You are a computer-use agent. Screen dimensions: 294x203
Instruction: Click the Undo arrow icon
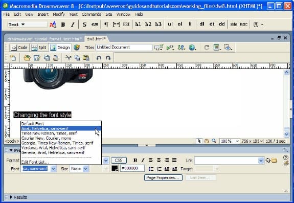coord(99,58)
